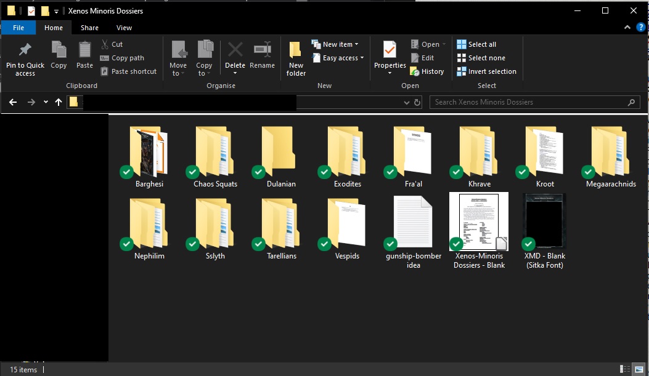Refresh the current folder view
The height and width of the screenshot is (376, 649).
[417, 103]
